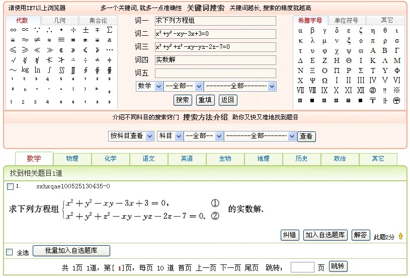The height and width of the screenshot is (278, 410).
Task: Insert the capital delta Δ symbol
Action: click(300, 60)
